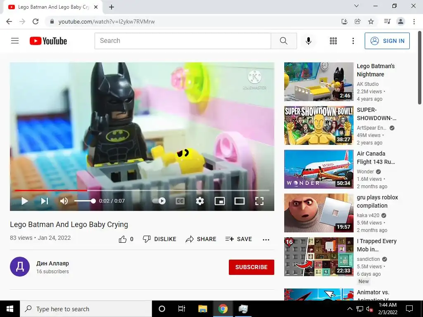423x317 pixels.
Task: Save video to a playlist
Action: pos(238,239)
